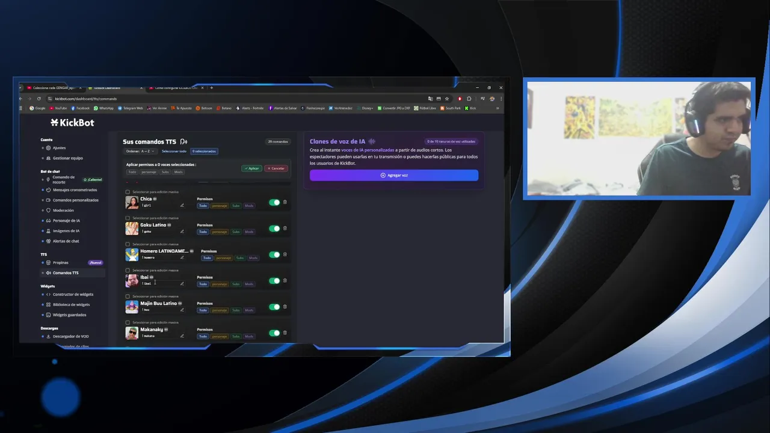770x433 pixels.
Task: Click the trash icon for Majin Buu Latino
Action: (x=285, y=307)
